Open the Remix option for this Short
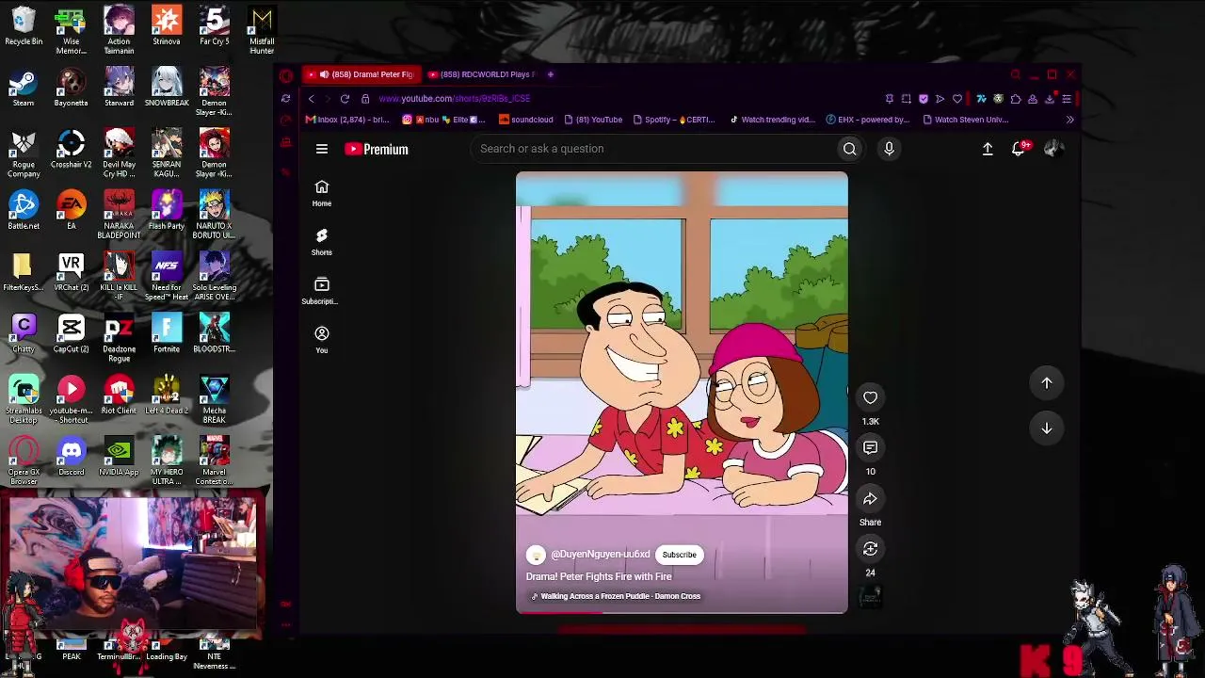This screenshot has height=678, width=1205. click(870, 548)
